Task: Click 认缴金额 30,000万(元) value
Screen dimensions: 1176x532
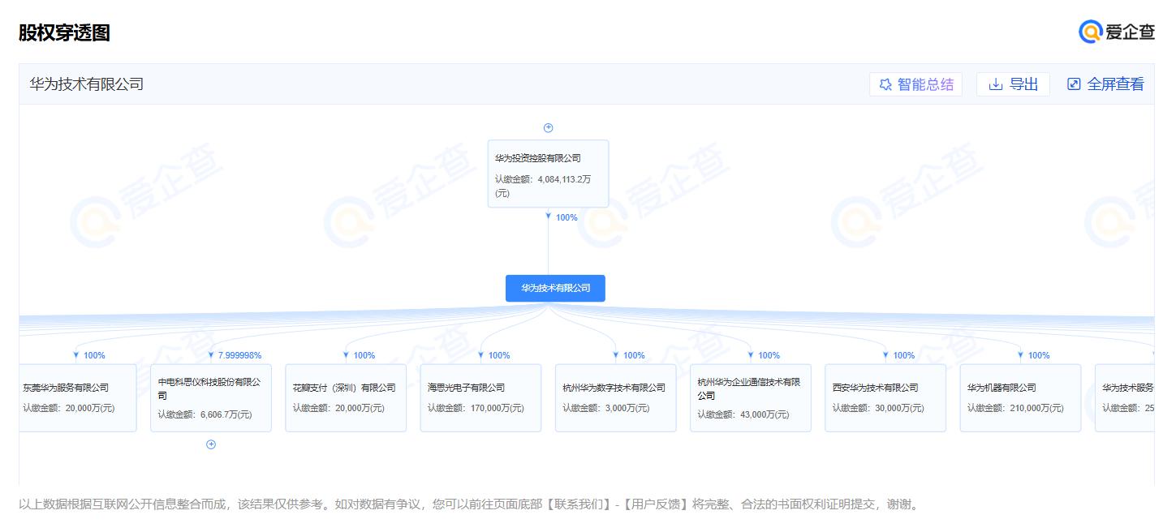Action: click(878, 408)
